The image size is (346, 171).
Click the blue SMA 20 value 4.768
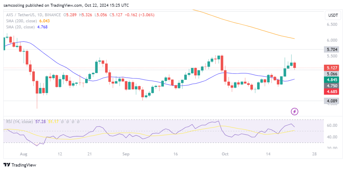pos(45,27)
